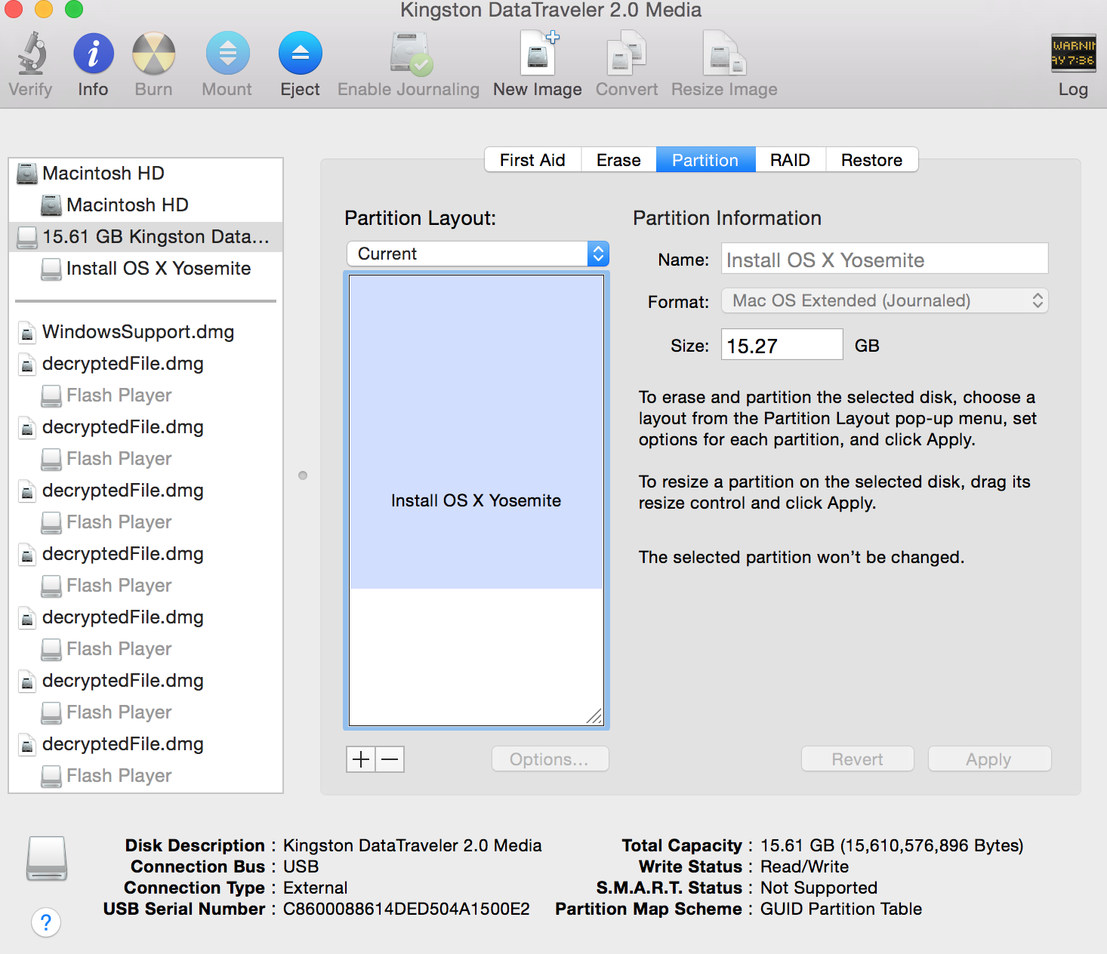
Task: Click the Connection Bus USB value
Action: tap(301, 866)
